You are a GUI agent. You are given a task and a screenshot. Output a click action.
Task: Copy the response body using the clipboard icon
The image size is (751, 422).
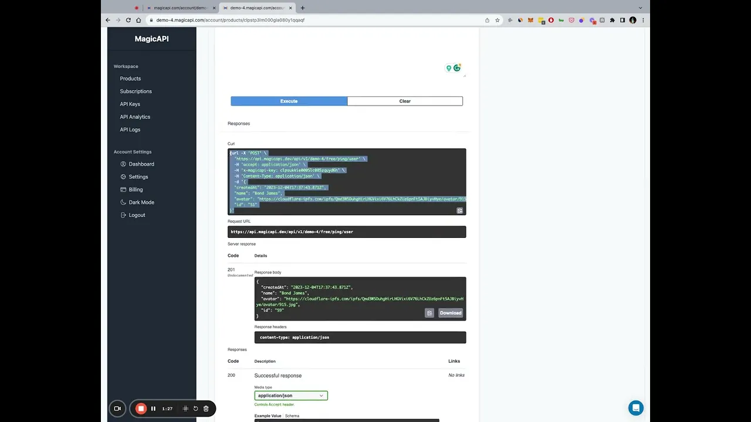pyautogui.click(x=429, y=313)
